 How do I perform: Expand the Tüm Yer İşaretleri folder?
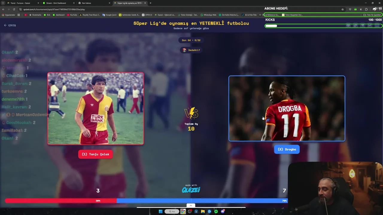[372, 15]
